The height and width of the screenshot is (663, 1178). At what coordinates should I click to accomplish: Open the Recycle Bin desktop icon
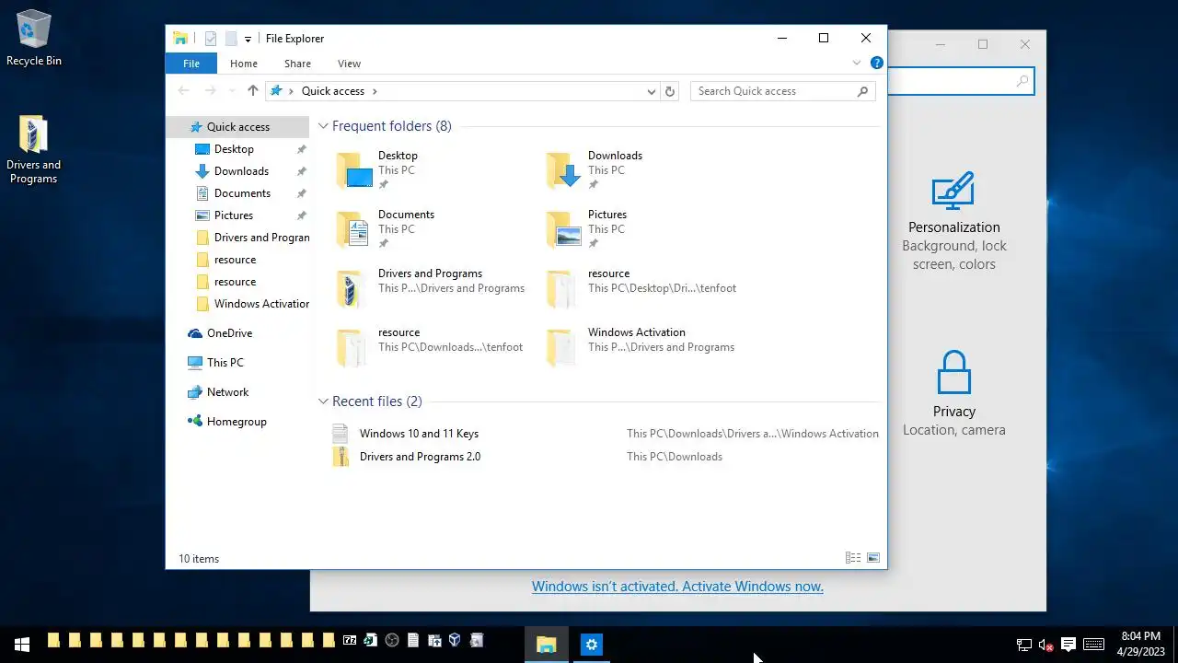click(34, 39)
